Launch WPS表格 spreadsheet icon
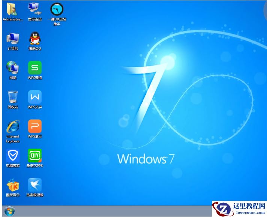Image resolution: width=267 pixels, height=217 pixels. click(35, 68)
